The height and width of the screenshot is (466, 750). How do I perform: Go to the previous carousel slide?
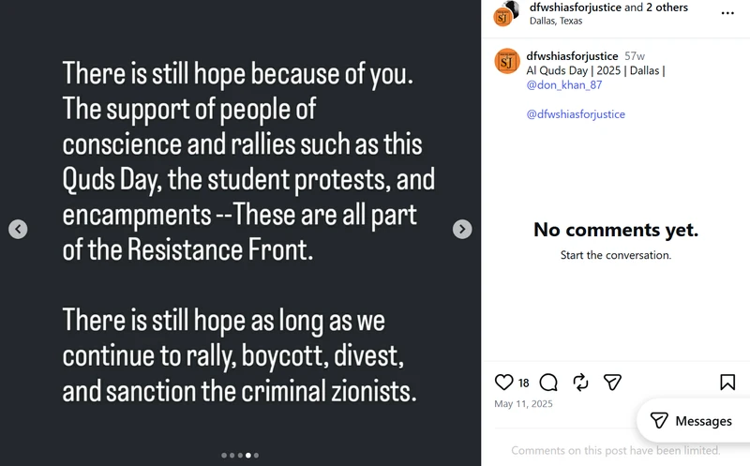tap(18, 229)
